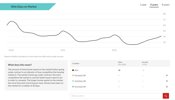
Task: Click the teal Columbus color dot
Action: pyautogui.click(x=73, y=81)
